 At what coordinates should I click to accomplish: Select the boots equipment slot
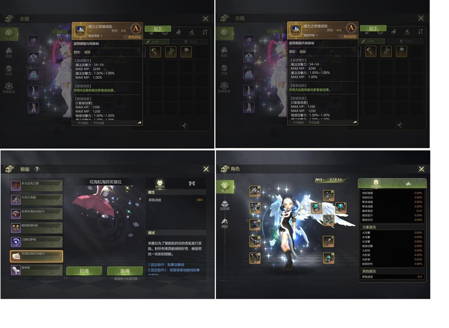click(255, 258)
